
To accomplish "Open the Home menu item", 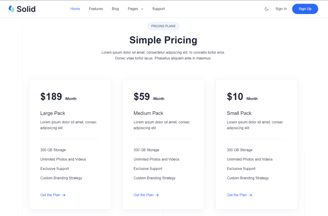I will [x=75, y=9].
